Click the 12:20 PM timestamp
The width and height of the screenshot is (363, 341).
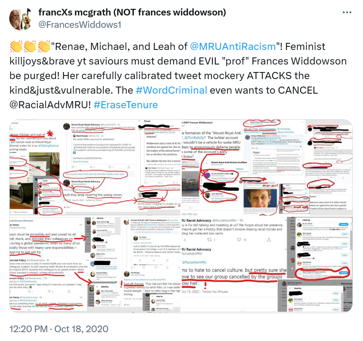click(x=29, y=329)
